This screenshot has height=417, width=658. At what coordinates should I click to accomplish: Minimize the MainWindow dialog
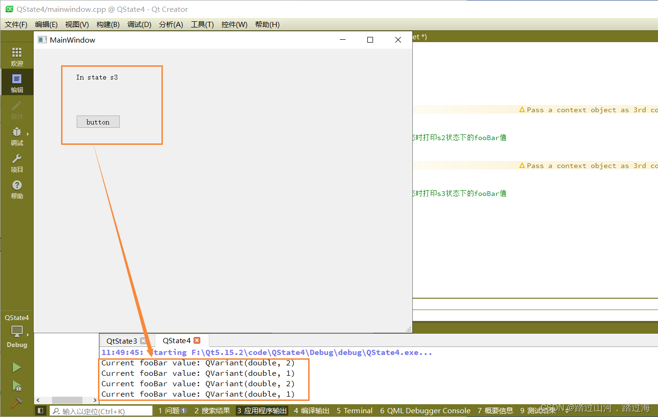[343, 40]
